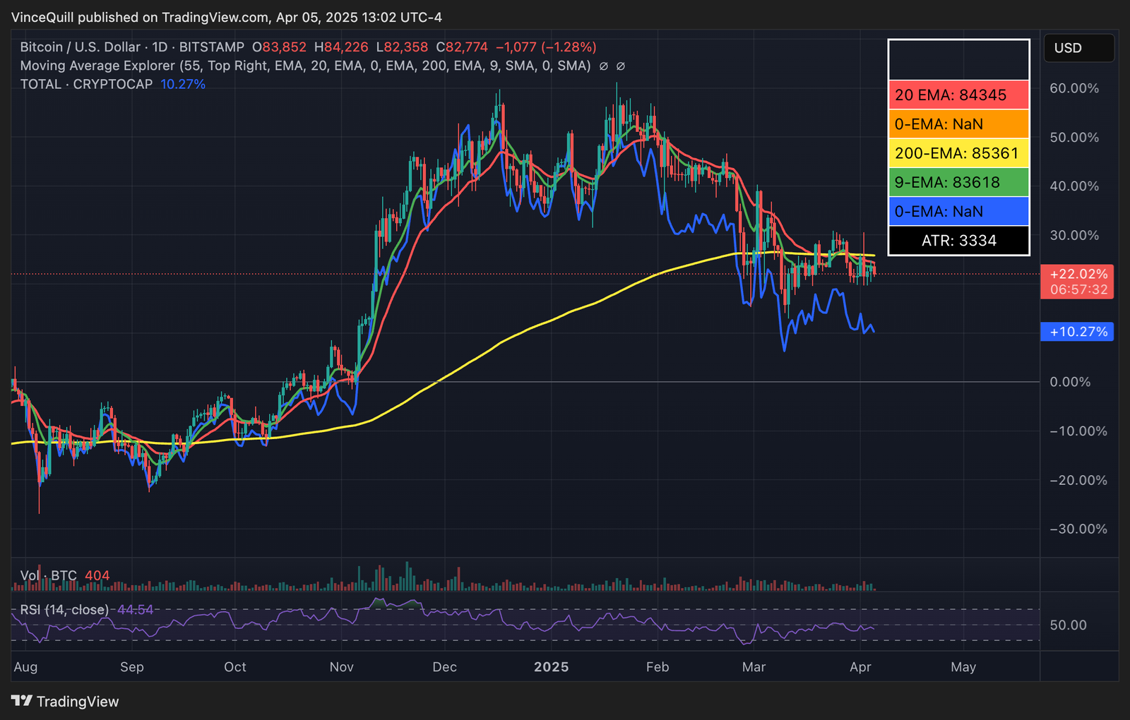
Task: Click the Nov label on time axis
Action: (x=342, y=667)
